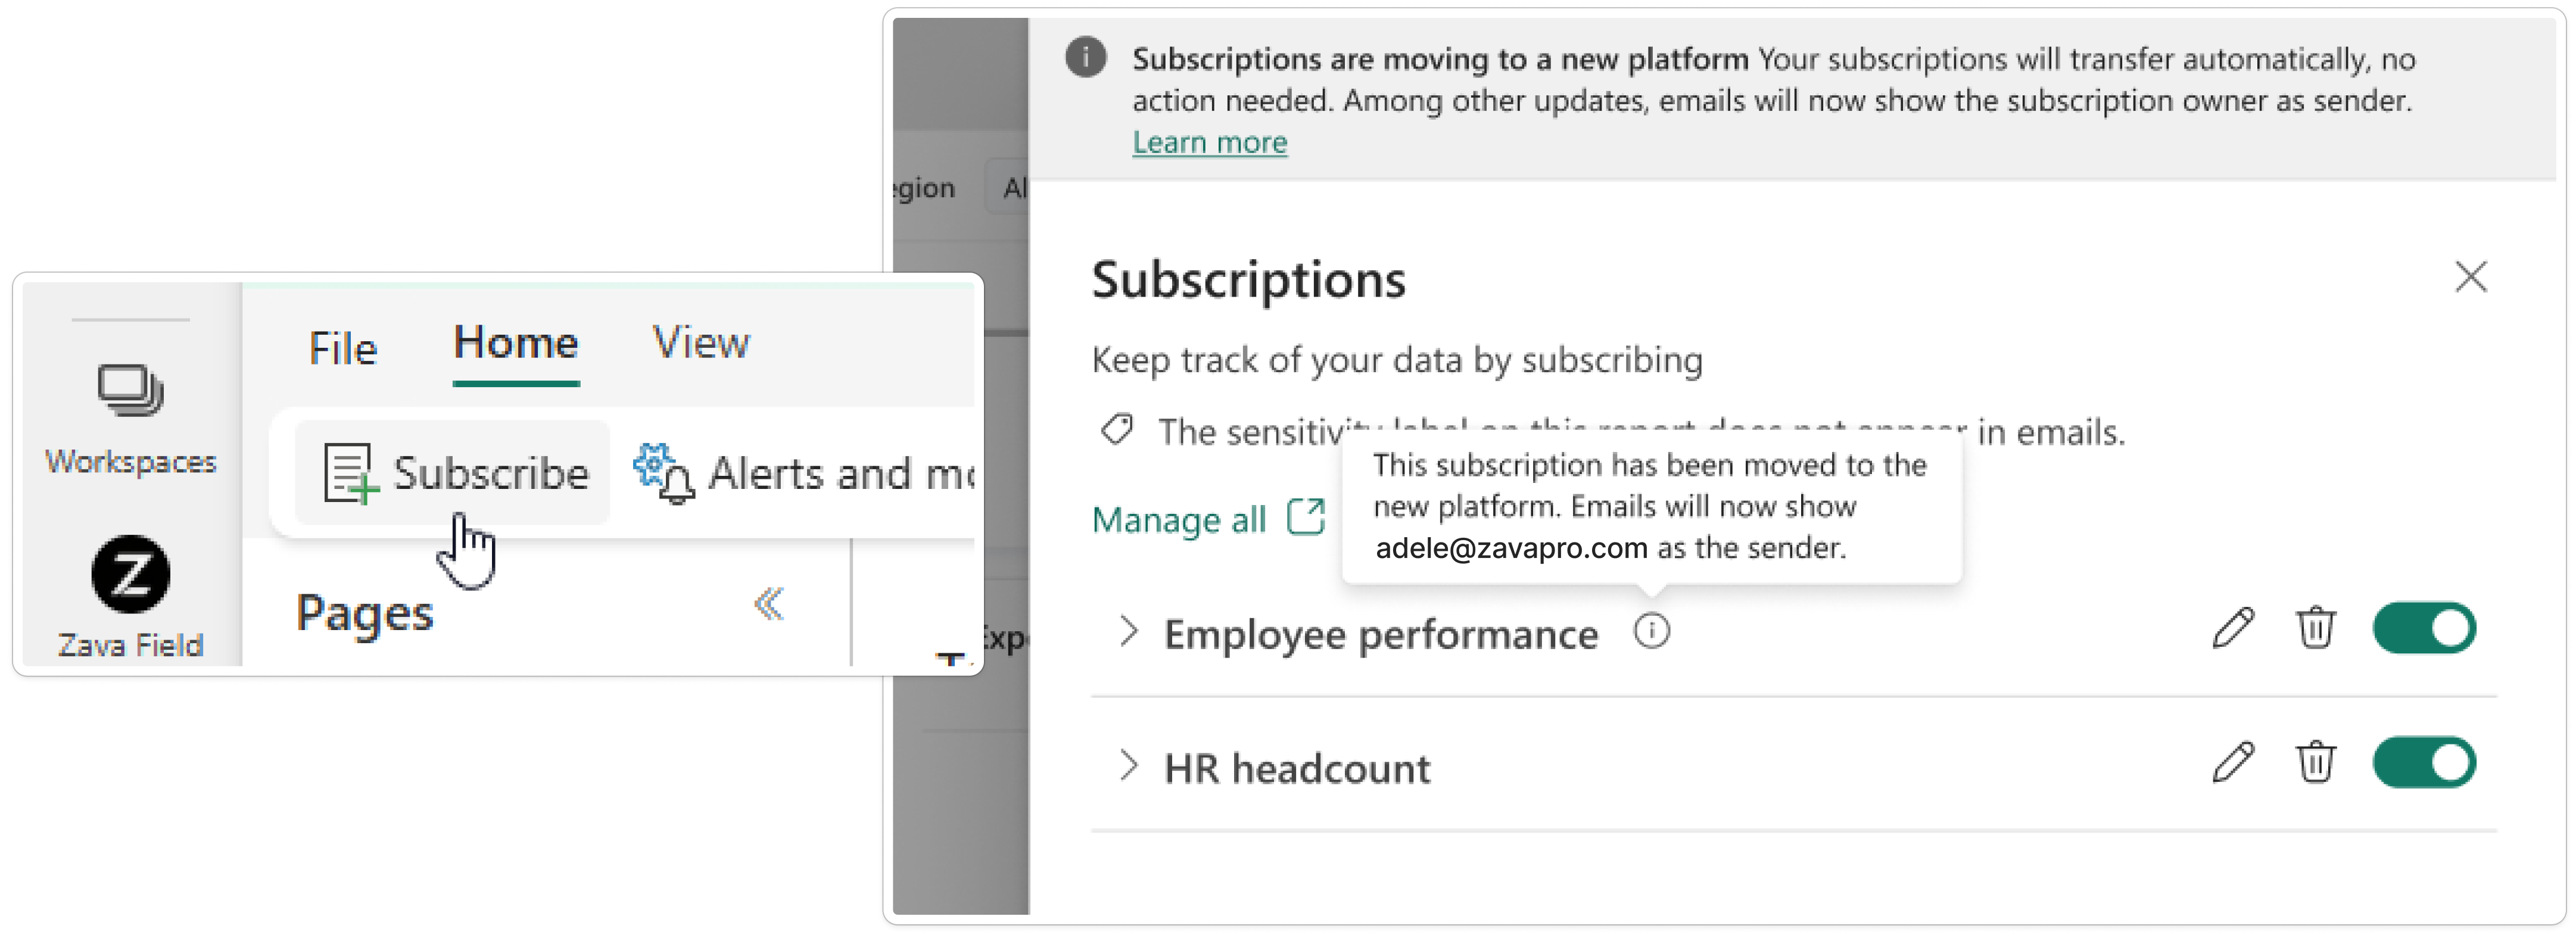
Task: Click the HR headcount subscription name
Action: (1297, 769)
